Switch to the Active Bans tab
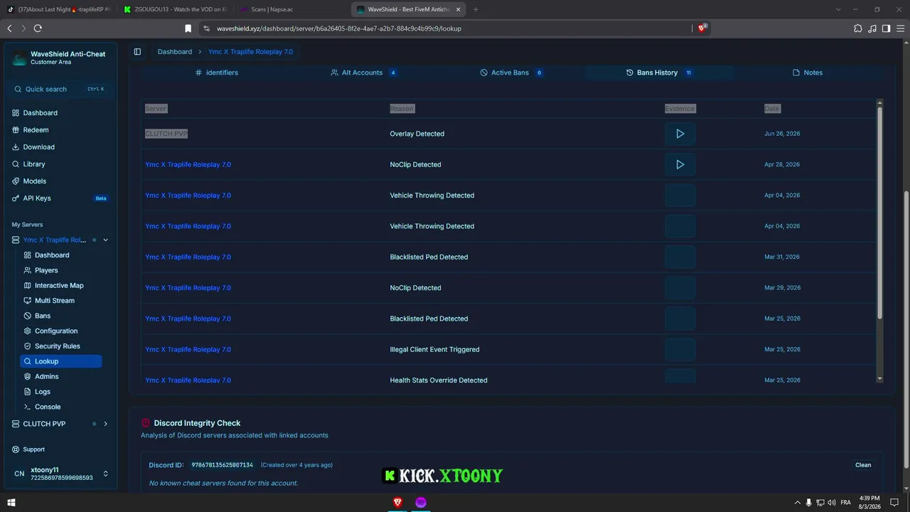Image resolution: width=910 pixels, height=512 pixels. (x=511, y=73)
